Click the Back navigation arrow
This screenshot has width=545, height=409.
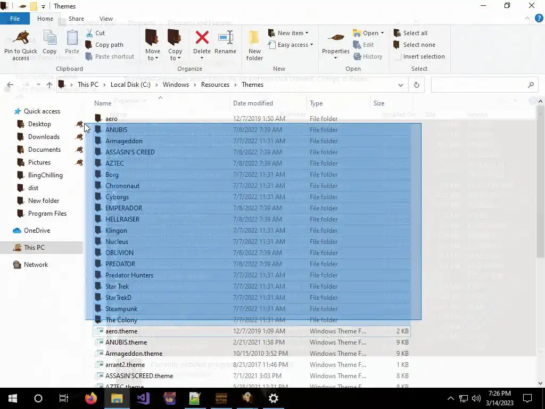coord(10,85)
